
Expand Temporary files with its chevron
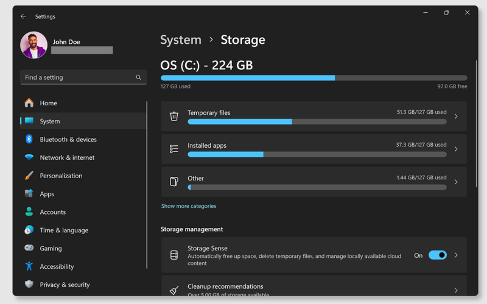pyautogui.click(x=456, y=116)
